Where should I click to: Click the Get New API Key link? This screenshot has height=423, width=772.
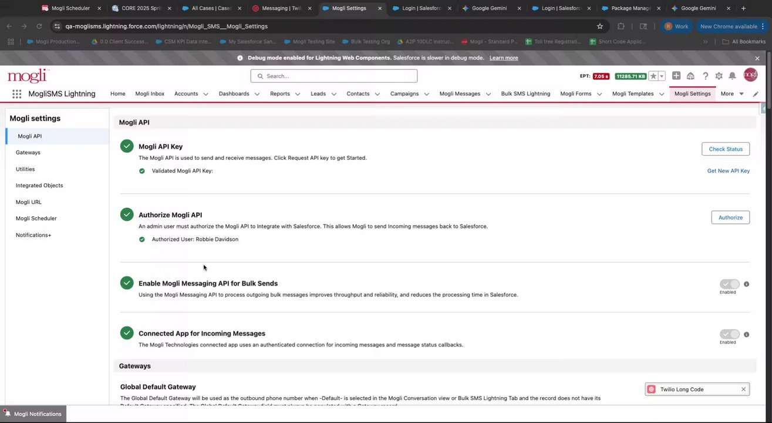click(729, 171)
